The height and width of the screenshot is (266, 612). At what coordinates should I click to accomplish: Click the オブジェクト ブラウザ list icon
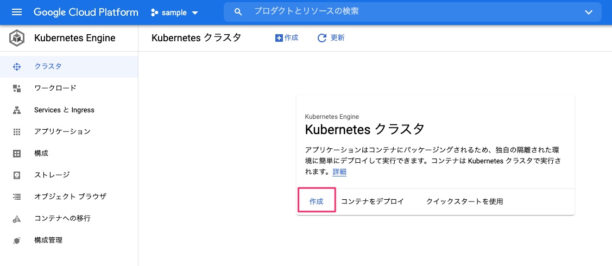pyautogui.click(x=16, y=197)
